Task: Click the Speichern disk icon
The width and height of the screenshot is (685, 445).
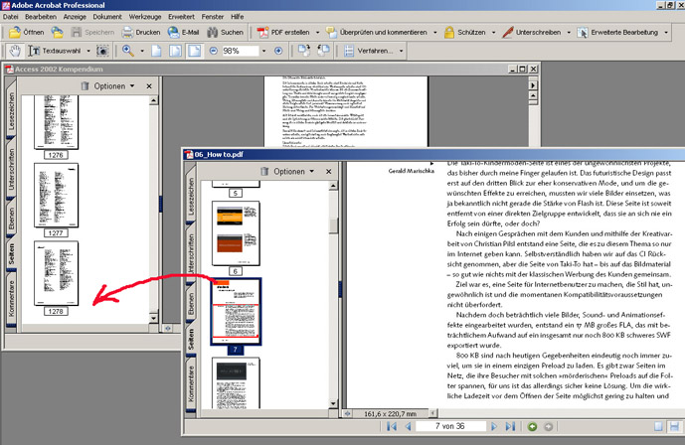Action: point(77,33)
